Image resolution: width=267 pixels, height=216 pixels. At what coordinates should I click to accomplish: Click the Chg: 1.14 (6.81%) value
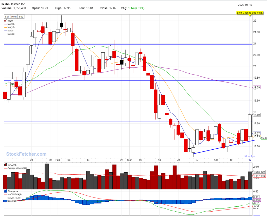pyautogui.click(x=132, y=8)
